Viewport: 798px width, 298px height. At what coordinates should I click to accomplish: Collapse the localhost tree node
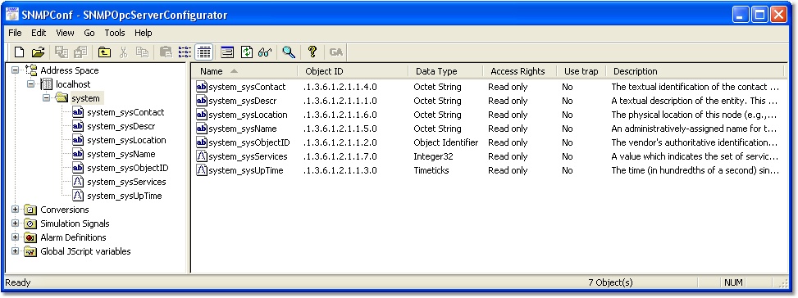pos(30,84)
